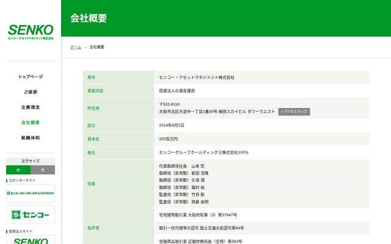Click the 免許等 row label
This screenshot has width=391, height=244.
[93, 228]
